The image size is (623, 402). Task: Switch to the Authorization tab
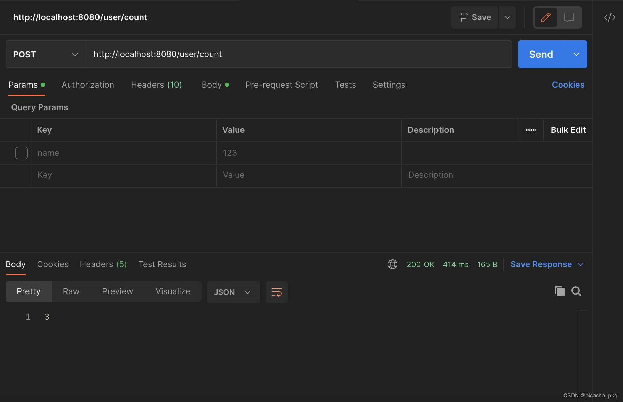pyautogui.click(x=88, y=85)
